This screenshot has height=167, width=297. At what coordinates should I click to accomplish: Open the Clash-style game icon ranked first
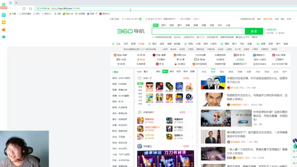pos(140,121)
